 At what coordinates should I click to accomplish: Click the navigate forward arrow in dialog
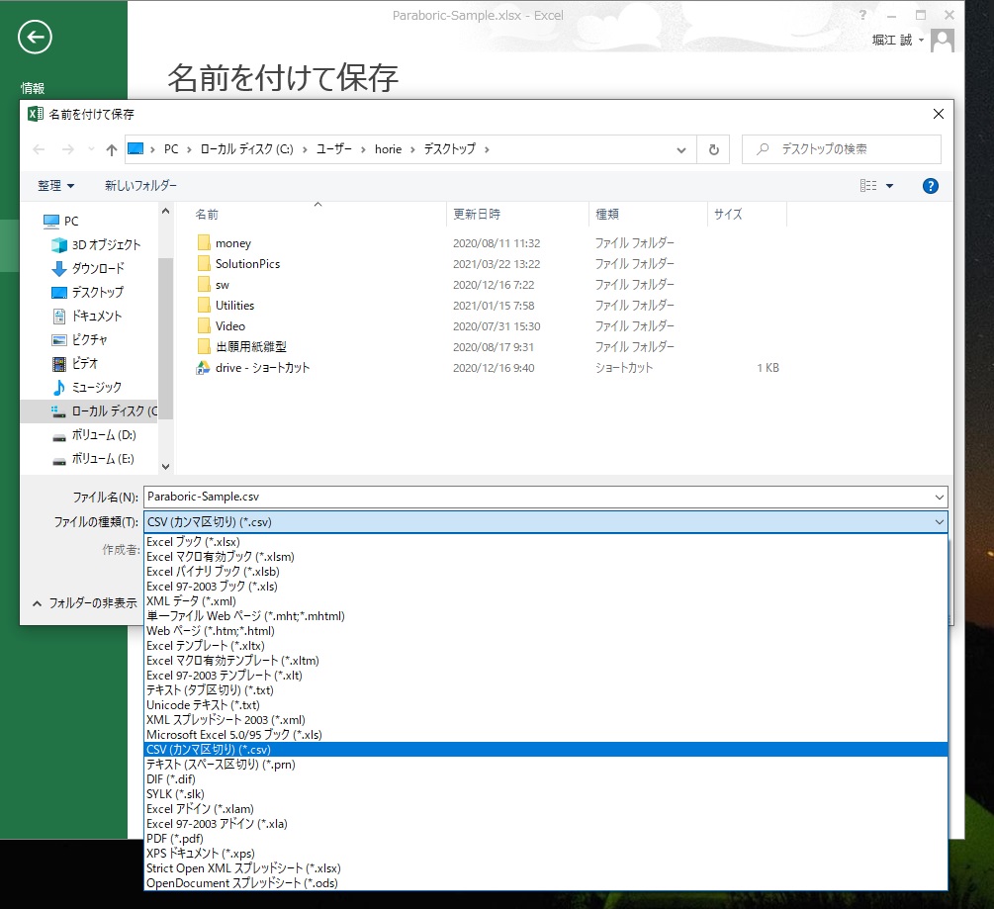pyautogui.click(x=68, y=149)
